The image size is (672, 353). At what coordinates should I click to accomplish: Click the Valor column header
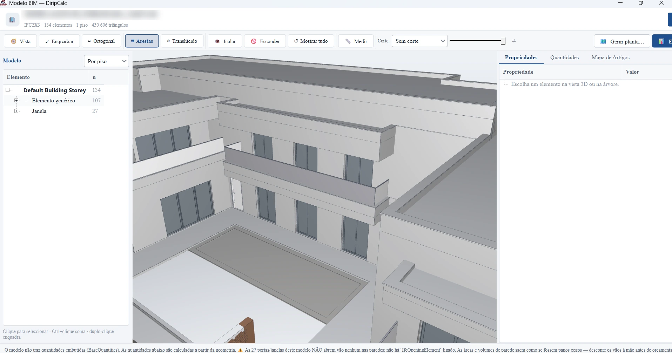pyautogui.click(x=647, y=72)
